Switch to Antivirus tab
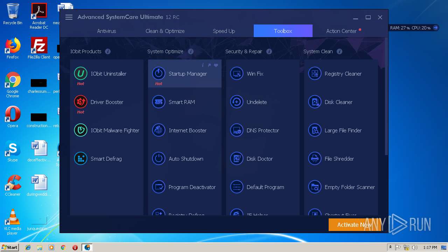 (106, 31)
